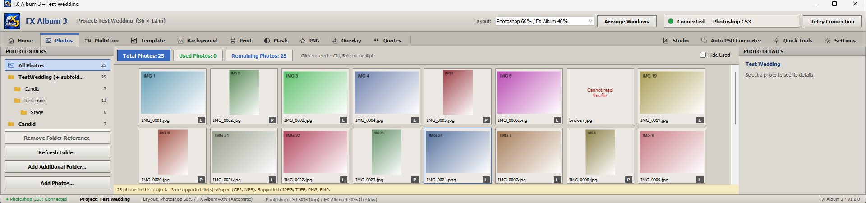The image size is (866, 203).
Task: Go to the Background tab
Action: pos(198,41)
